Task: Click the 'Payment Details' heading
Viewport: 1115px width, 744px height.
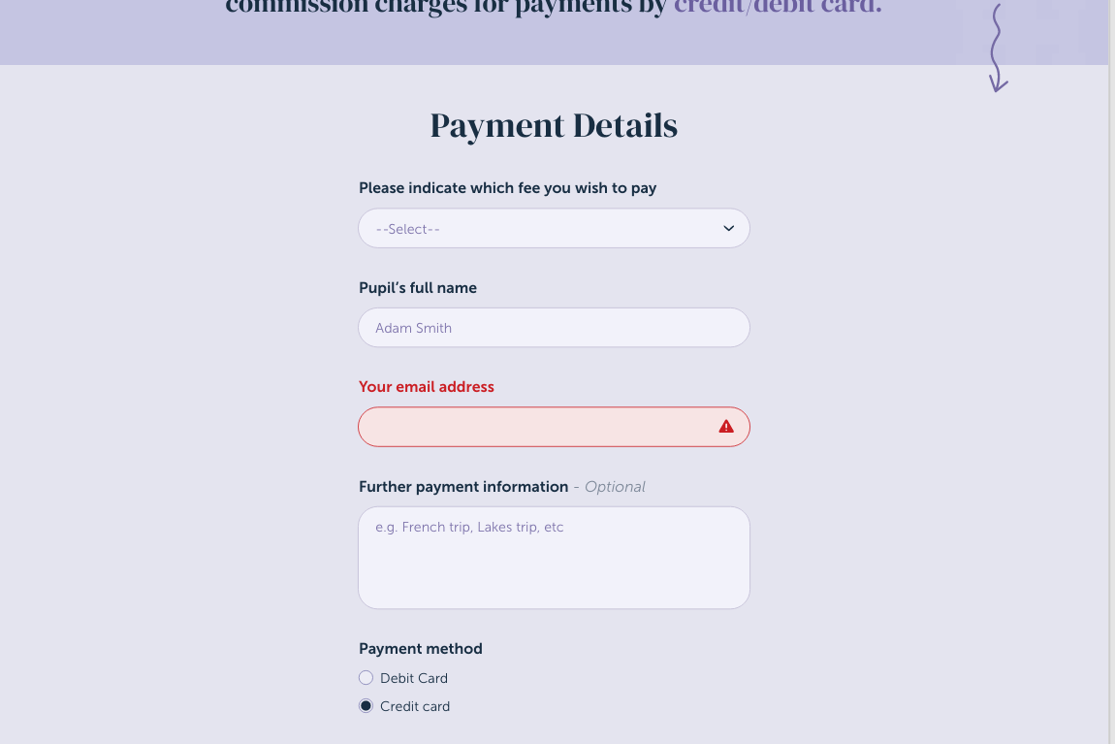Action: [x=554, y=126]
